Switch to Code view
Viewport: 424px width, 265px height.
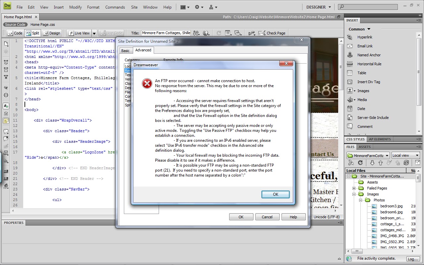point(15,33)
